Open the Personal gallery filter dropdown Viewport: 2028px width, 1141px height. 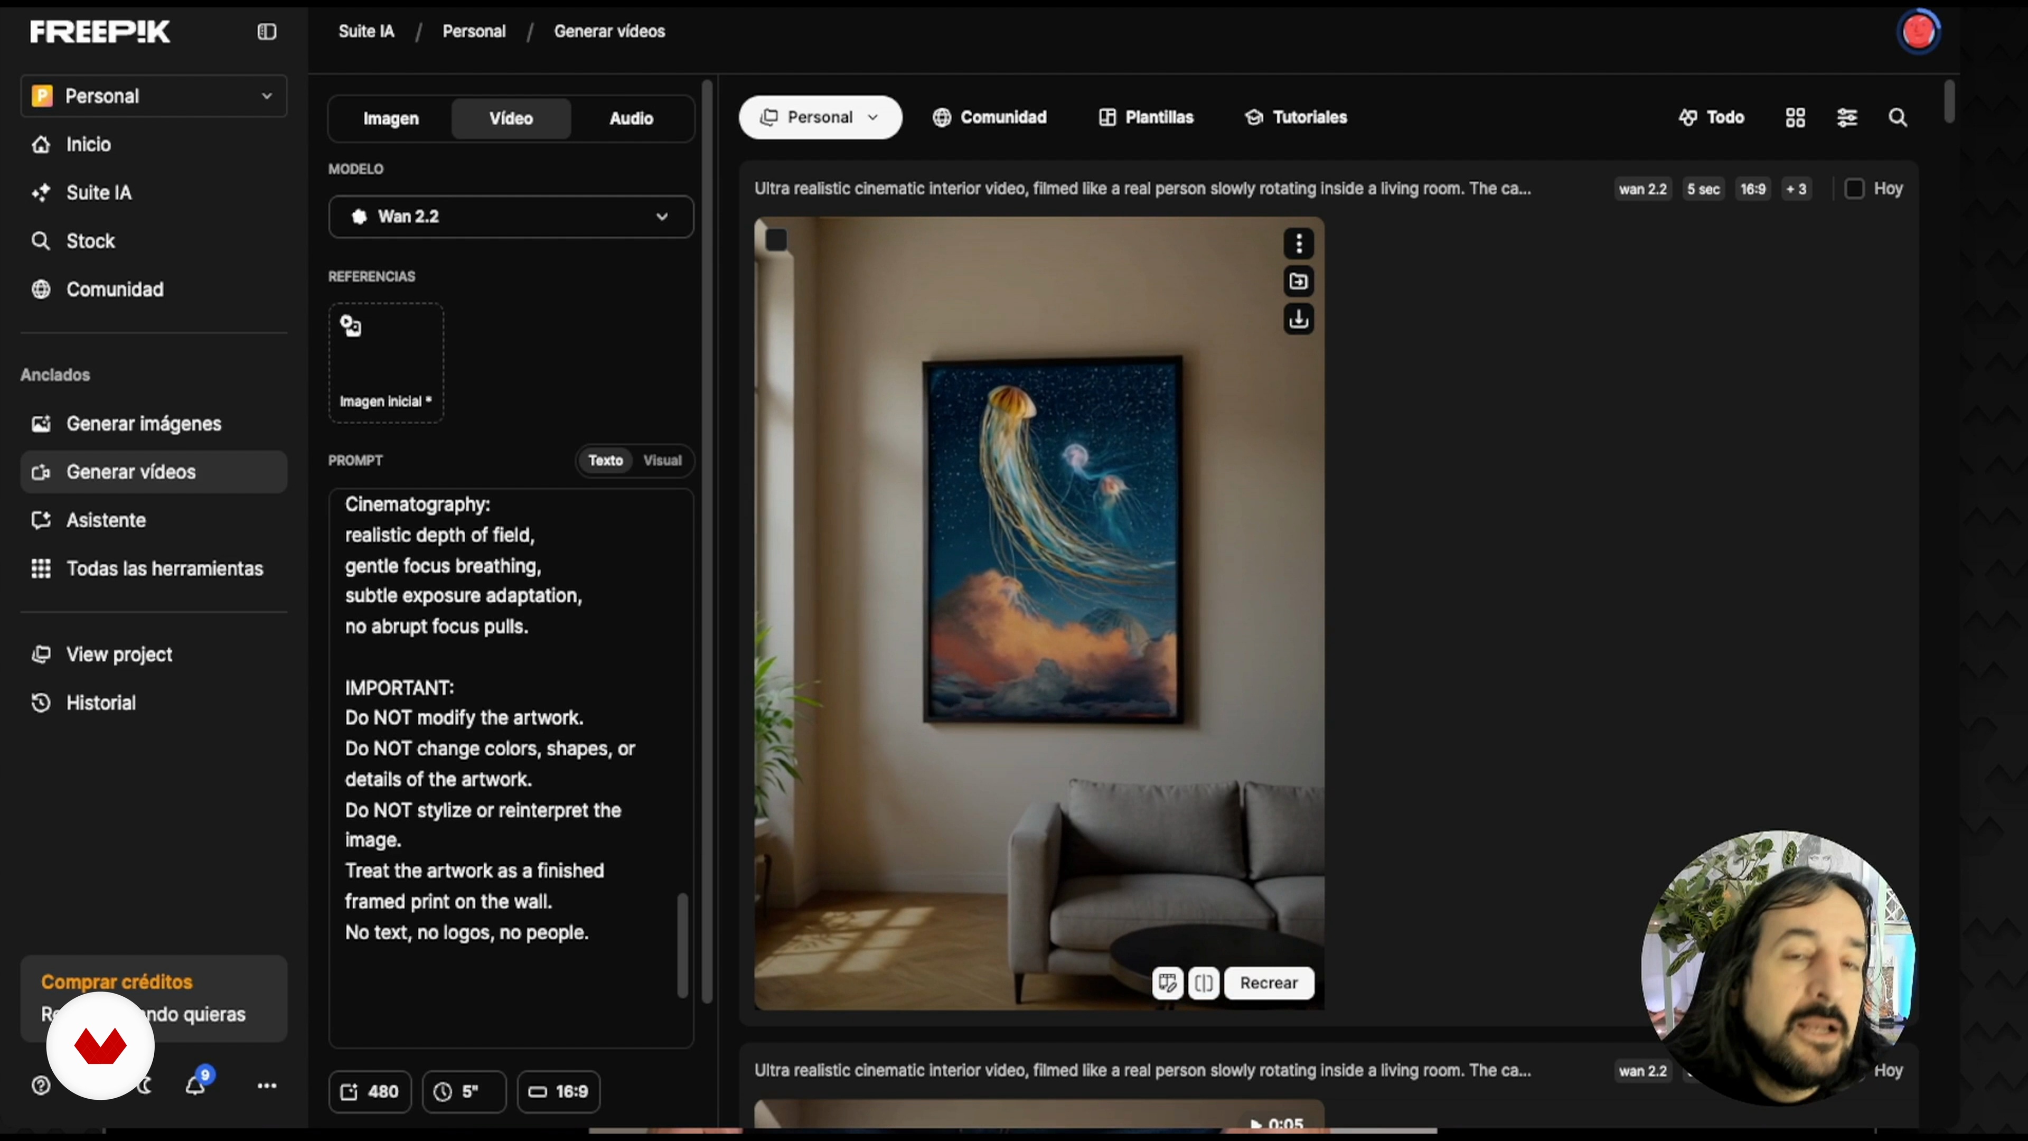click(820, 117)
